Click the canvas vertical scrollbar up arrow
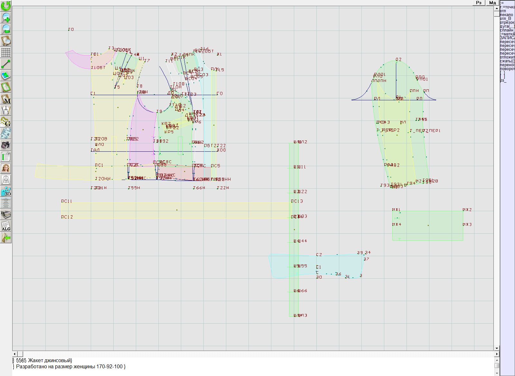 tap(497, 8)
